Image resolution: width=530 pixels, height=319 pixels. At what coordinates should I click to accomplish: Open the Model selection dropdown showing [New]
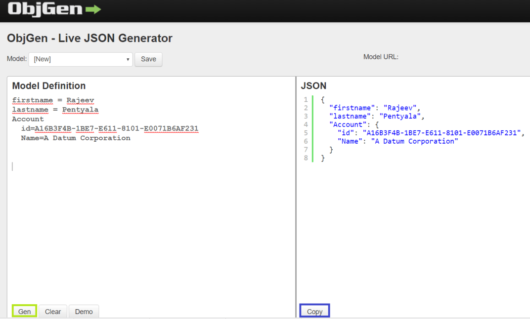click(x=79, y=59)
